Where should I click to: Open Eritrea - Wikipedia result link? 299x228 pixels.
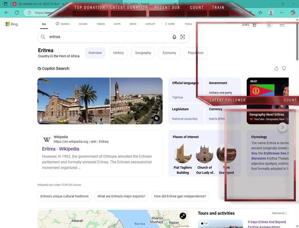60,149
